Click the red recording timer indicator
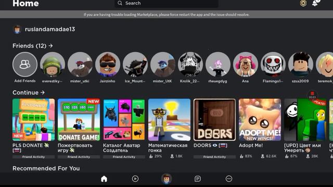 (312, 95)
